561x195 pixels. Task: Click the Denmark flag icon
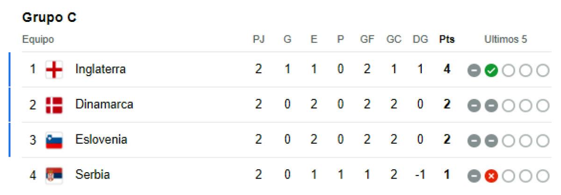click(54, 105)
